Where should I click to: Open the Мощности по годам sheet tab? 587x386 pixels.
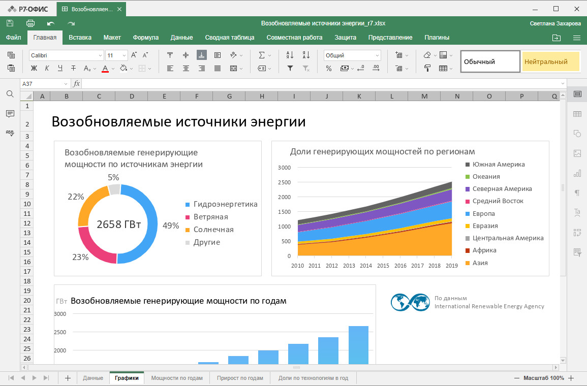[x=177, y=377]
